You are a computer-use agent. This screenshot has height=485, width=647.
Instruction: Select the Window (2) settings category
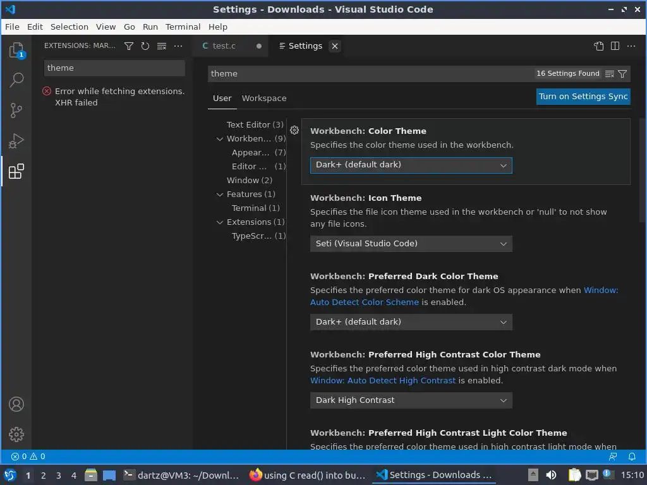[250, 180]
